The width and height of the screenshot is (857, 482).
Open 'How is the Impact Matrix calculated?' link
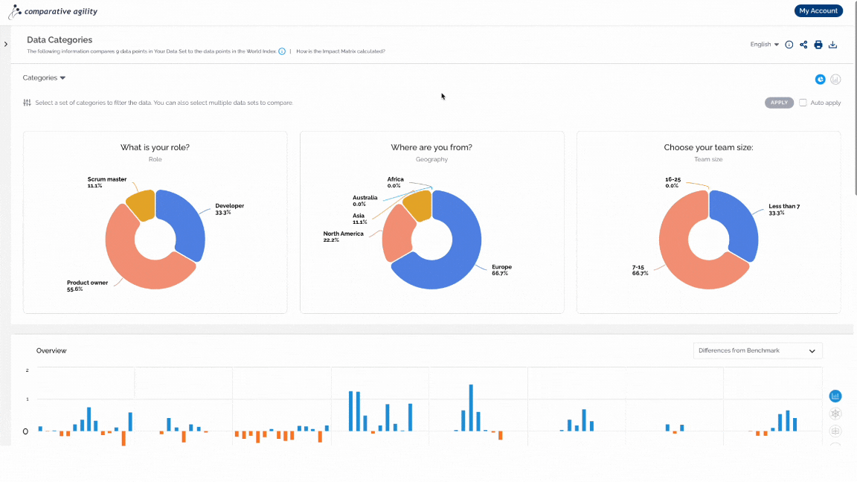[x=341, y=51]
